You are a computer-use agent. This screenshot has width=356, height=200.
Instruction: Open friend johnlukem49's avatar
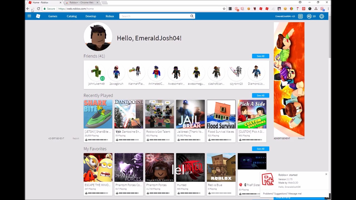(96, 72)
